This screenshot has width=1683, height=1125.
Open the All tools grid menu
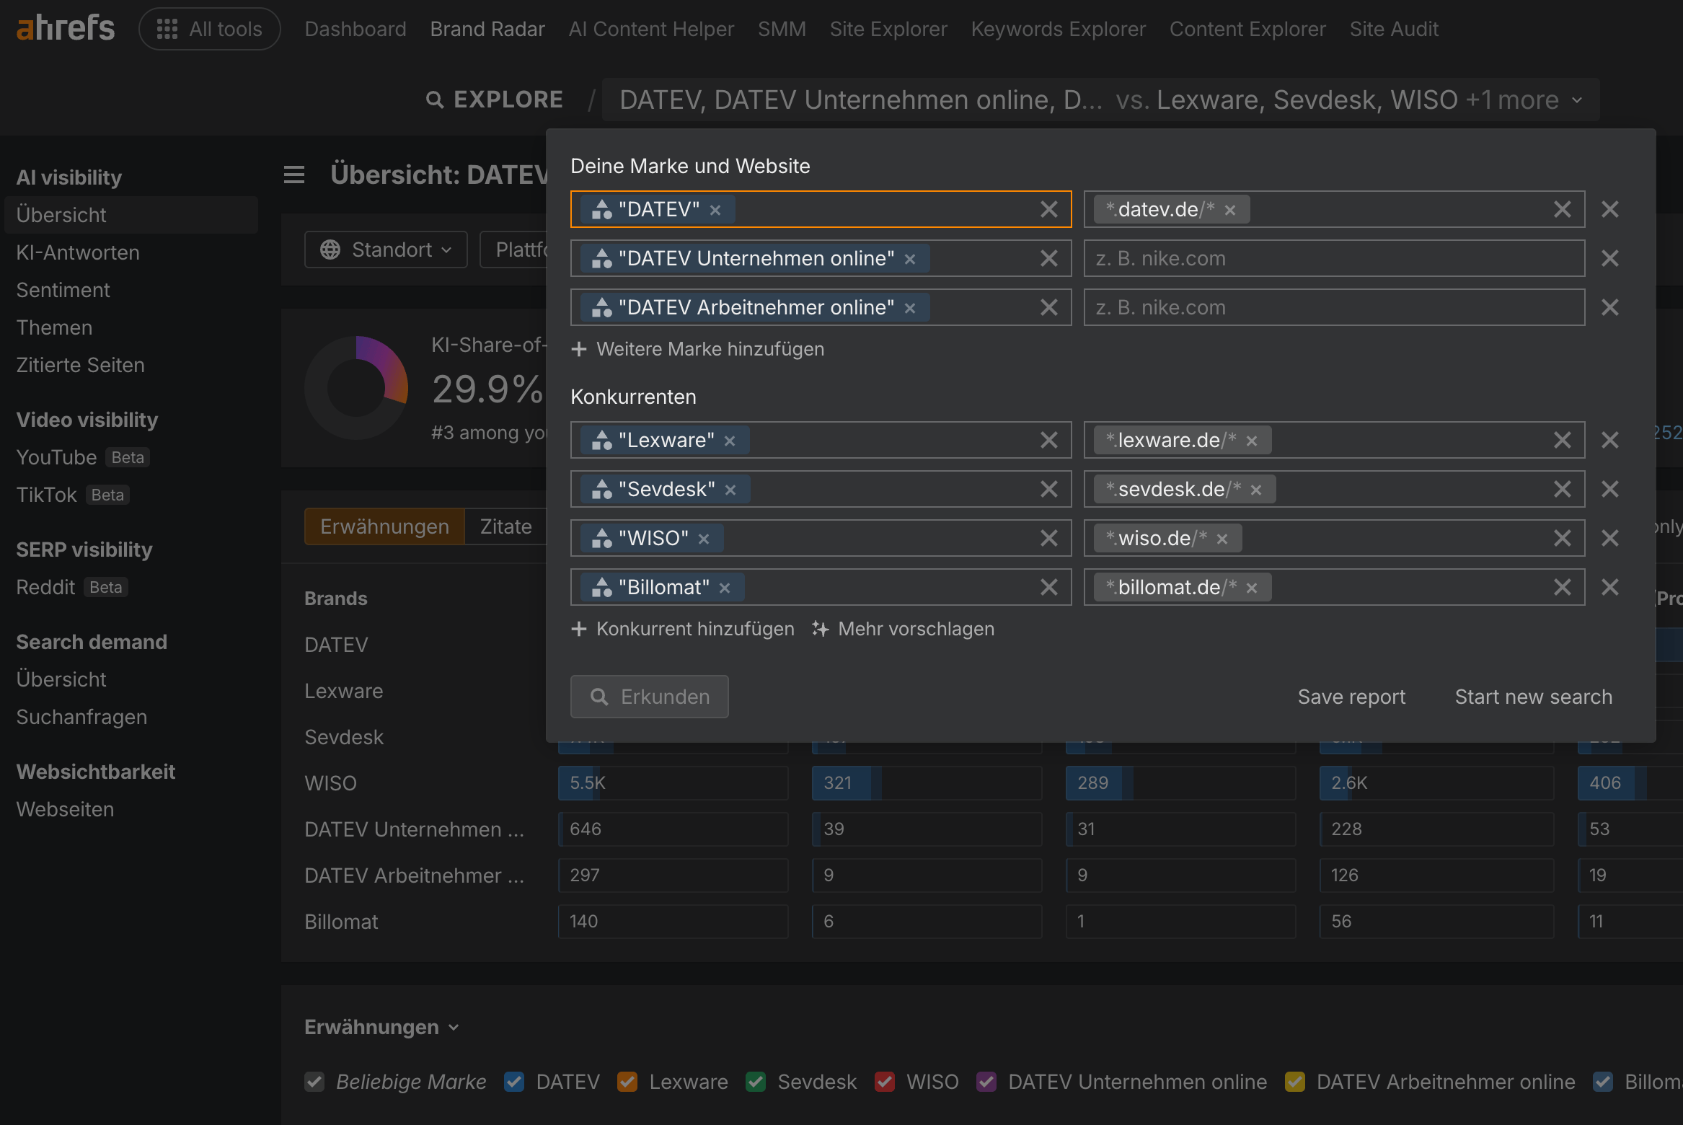point(209,29)
